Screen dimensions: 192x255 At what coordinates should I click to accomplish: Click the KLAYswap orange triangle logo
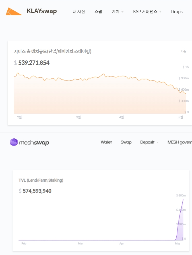pos(14,11)
